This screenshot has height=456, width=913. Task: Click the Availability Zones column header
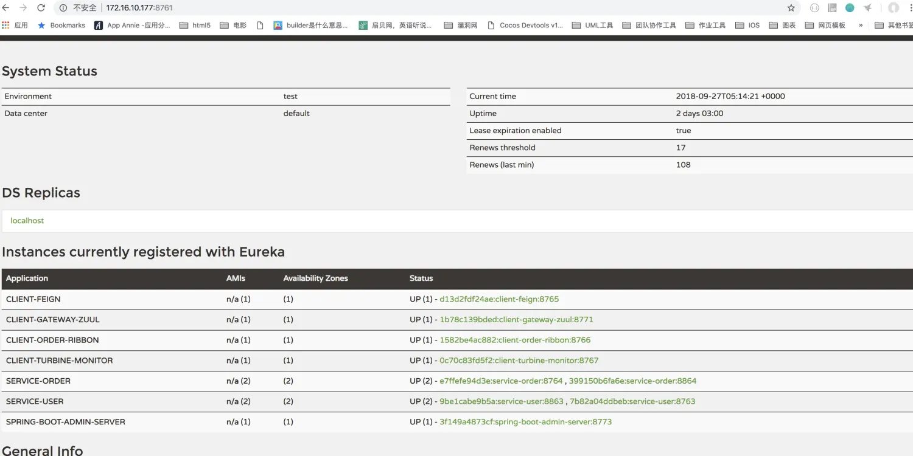(x=315, y=278)
